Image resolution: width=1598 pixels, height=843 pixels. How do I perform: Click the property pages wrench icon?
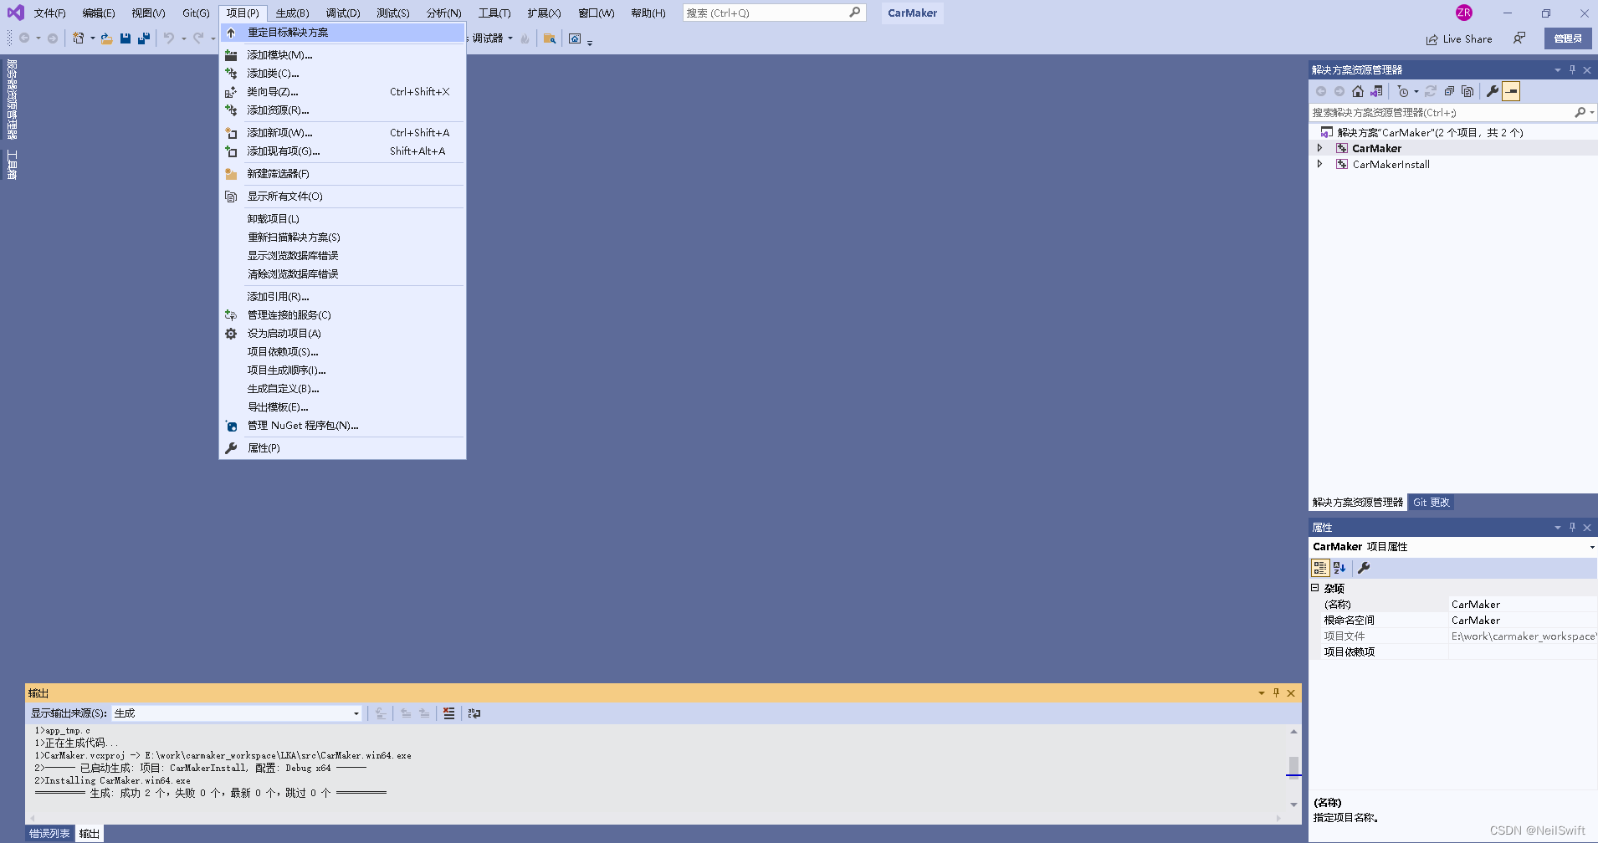pyautogui.click(x=1364, y=568)
